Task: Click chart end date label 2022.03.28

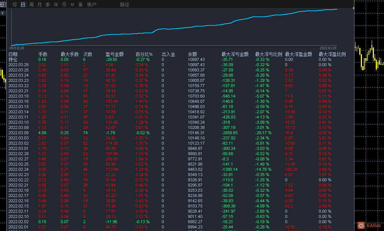Action: tap(328, 48)
